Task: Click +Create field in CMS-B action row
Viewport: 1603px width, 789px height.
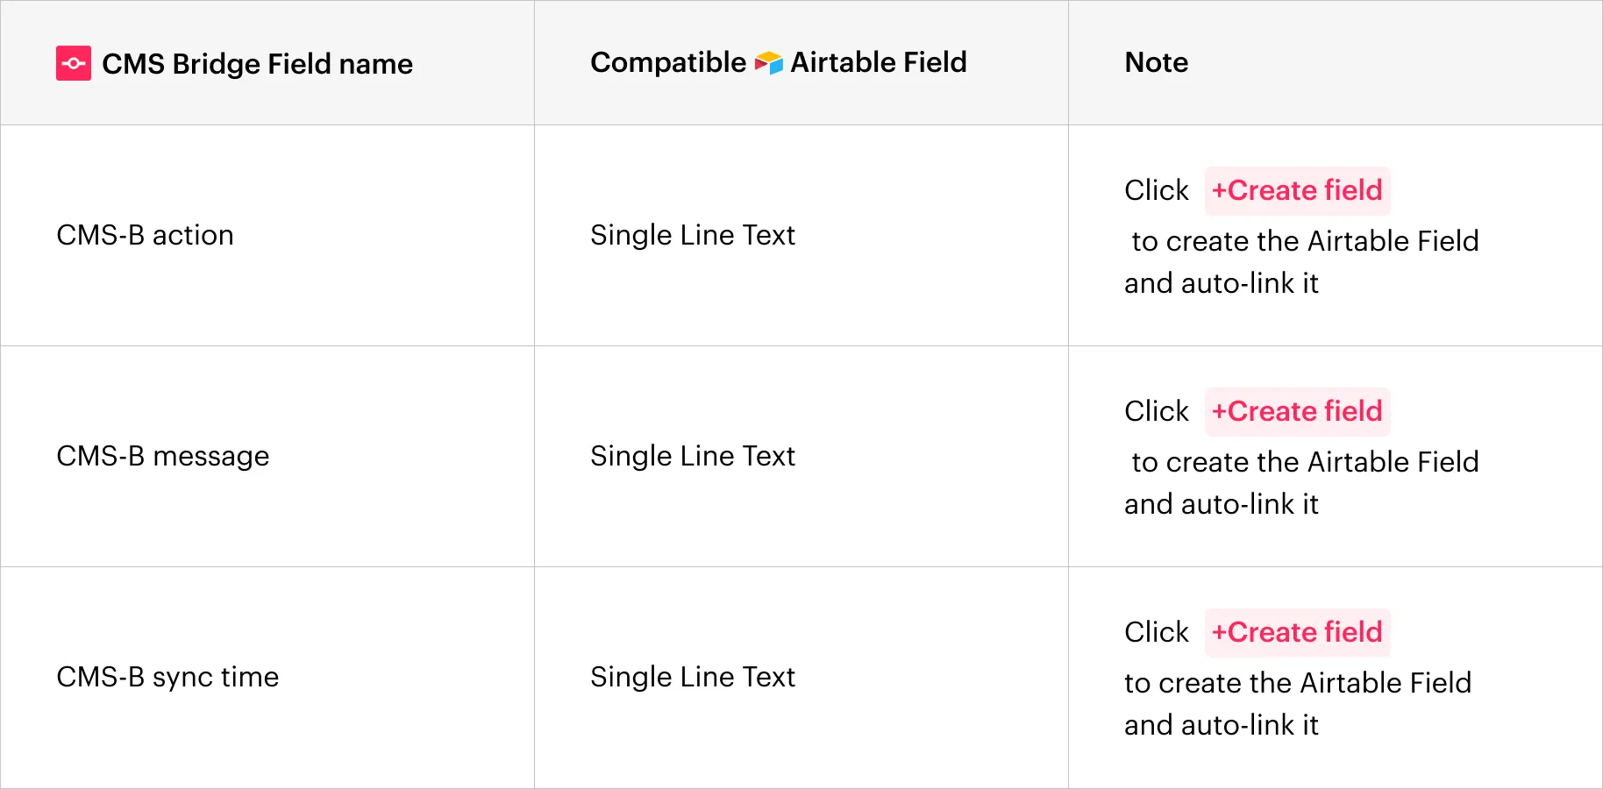Action: click(1297, 190)
